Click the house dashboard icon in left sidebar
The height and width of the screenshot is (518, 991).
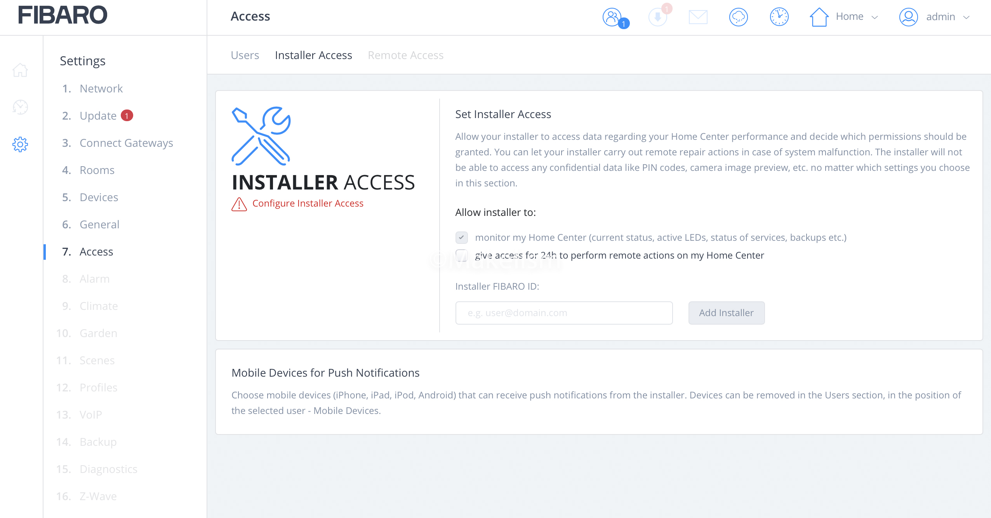coord(20,70)
